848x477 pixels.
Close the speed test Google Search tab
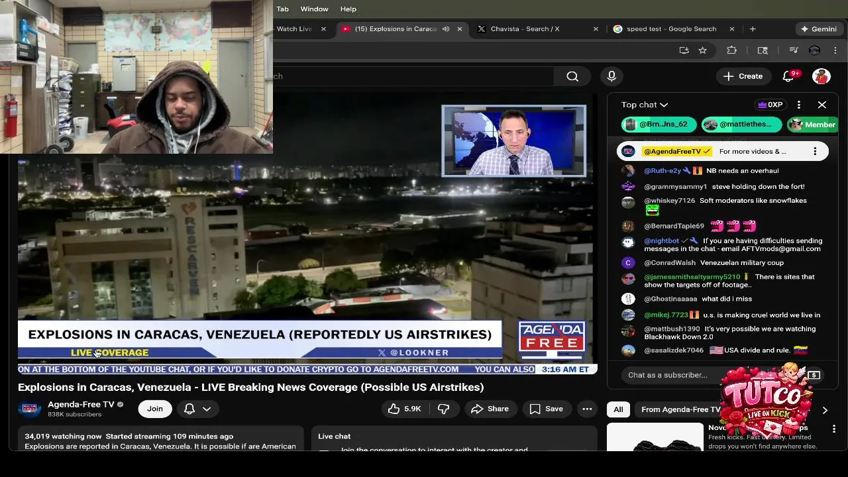[x=732, y=29]
